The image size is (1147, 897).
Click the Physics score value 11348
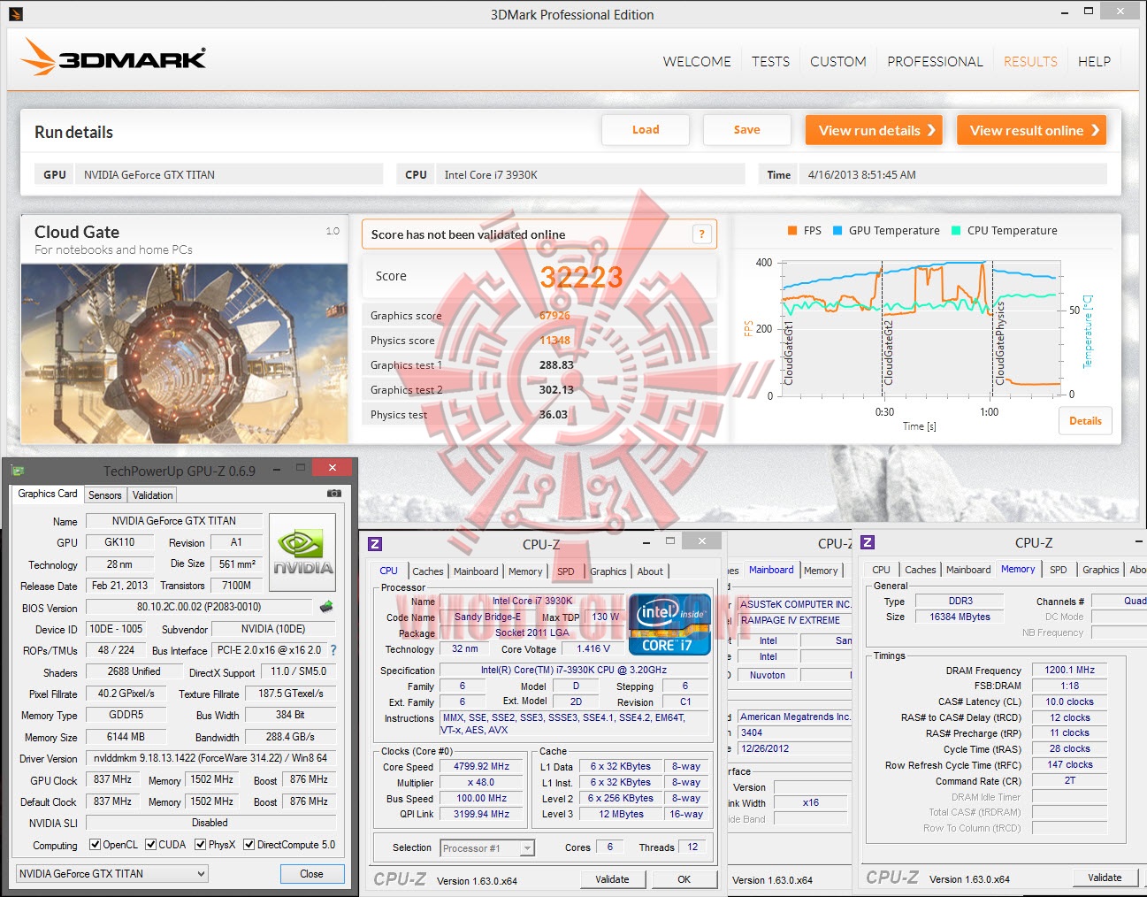[x=554, y=341]
